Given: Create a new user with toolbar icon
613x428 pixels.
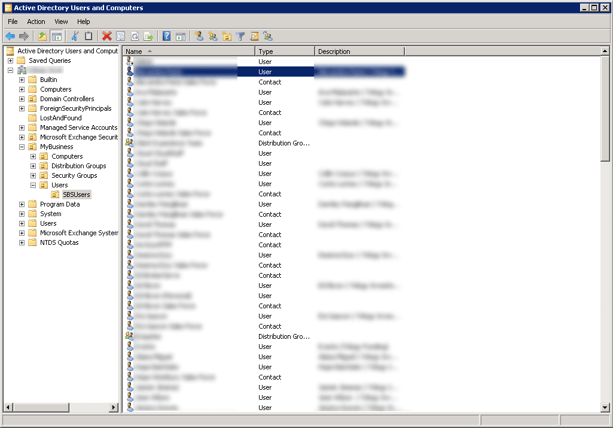Looking at the screenshot, I should [x=199, y=37].
